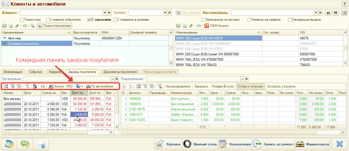Click the Клиент input field
349x151 pixels.
click(x=61, y=13)
